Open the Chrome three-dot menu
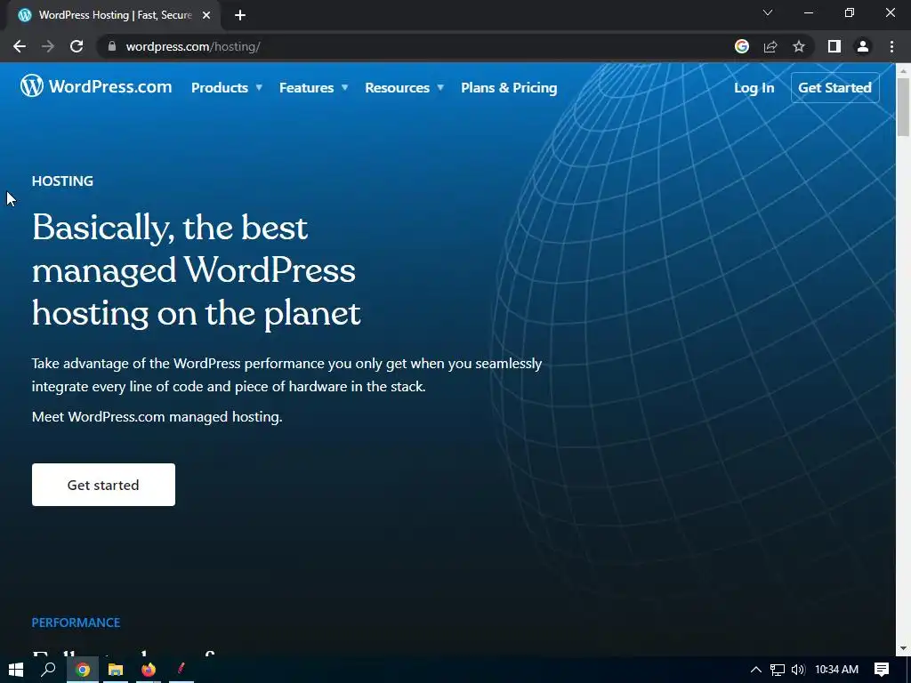This screenshot has width=911, height=683. click(891, 46)
